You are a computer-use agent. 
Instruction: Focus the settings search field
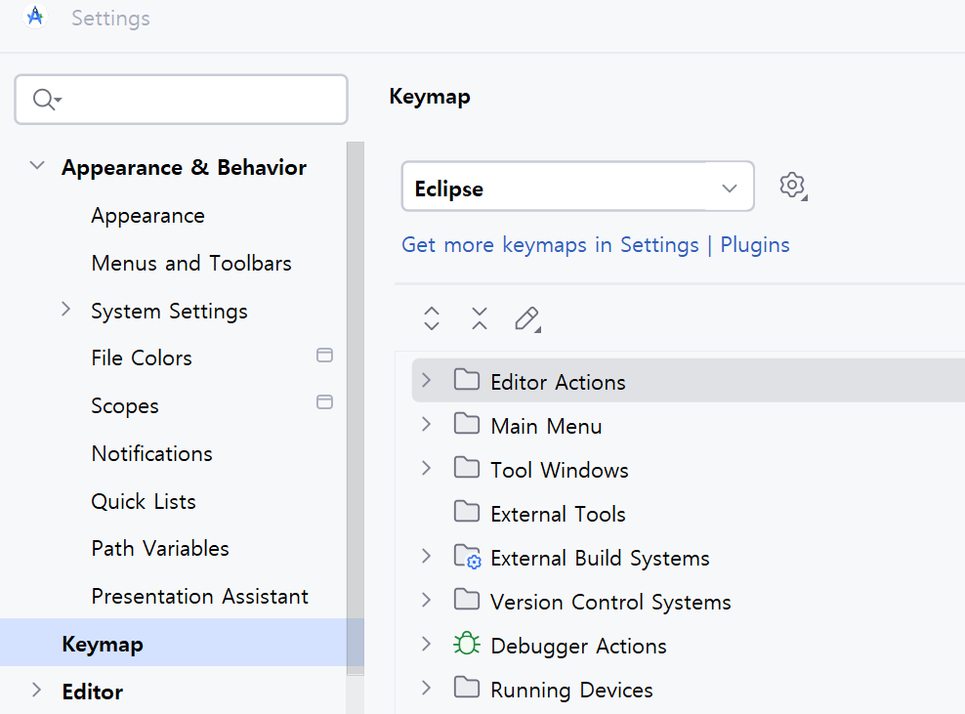click(181, 100)
